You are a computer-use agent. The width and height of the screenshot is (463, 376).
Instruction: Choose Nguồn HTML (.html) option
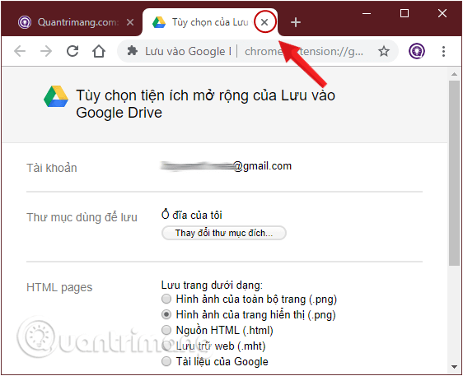tap(166, 330)
